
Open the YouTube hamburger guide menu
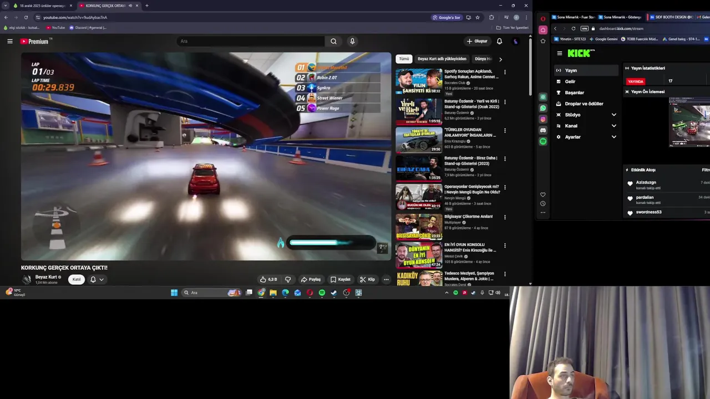pos(9,41)
